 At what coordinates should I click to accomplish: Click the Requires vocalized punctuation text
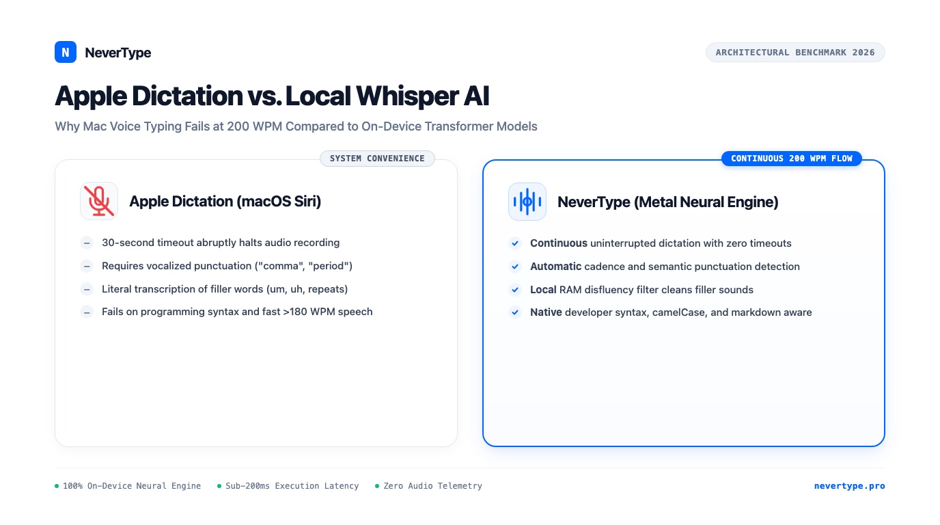point(227,266)
